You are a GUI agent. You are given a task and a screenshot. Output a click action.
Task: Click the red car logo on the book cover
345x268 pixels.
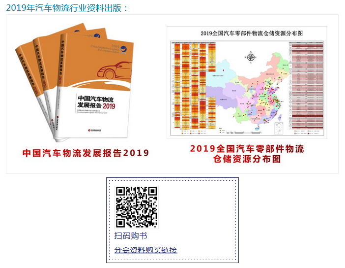pyautogui.click(x=115, y=70)
